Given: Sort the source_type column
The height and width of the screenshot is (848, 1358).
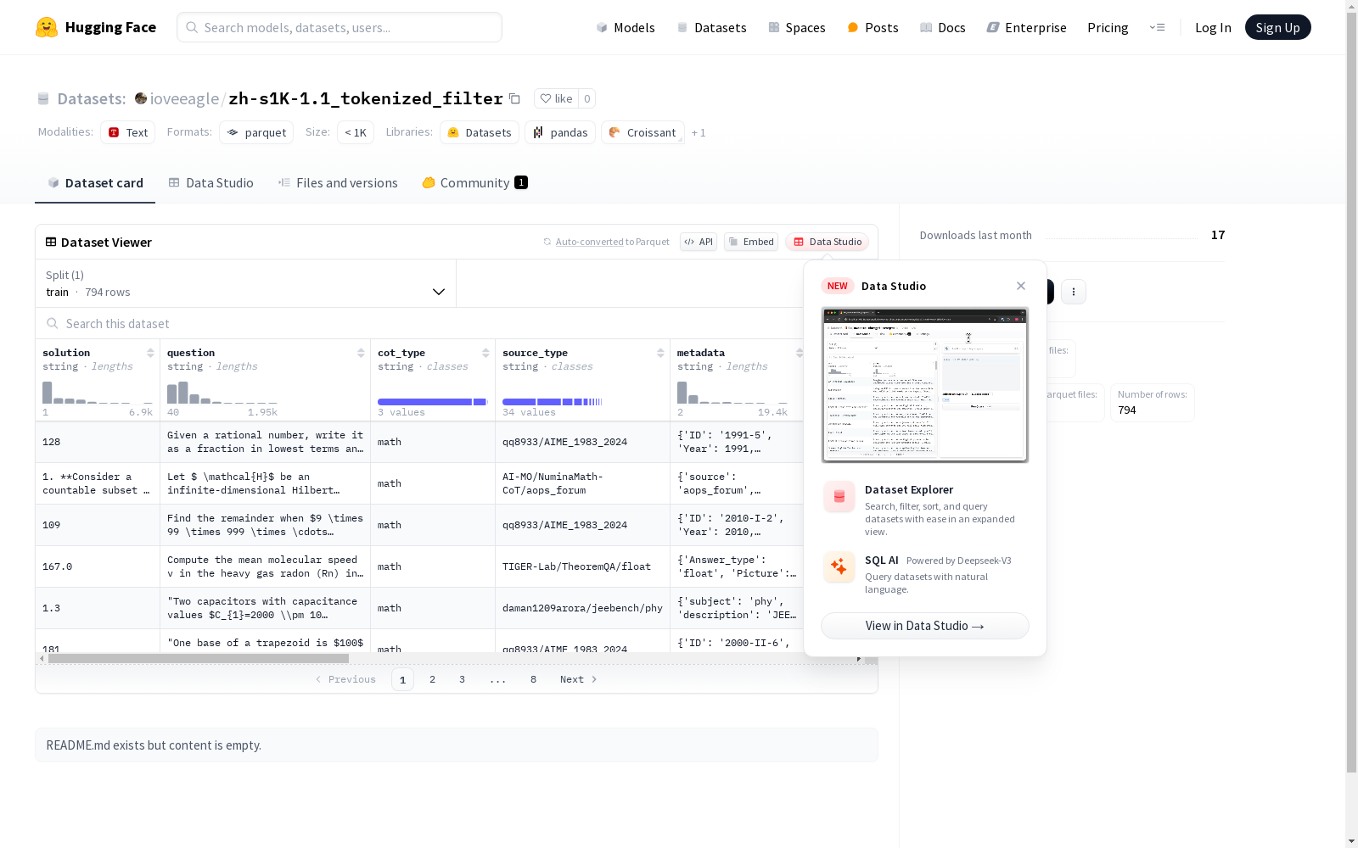Looking at the screenshot, I should 660,353.
